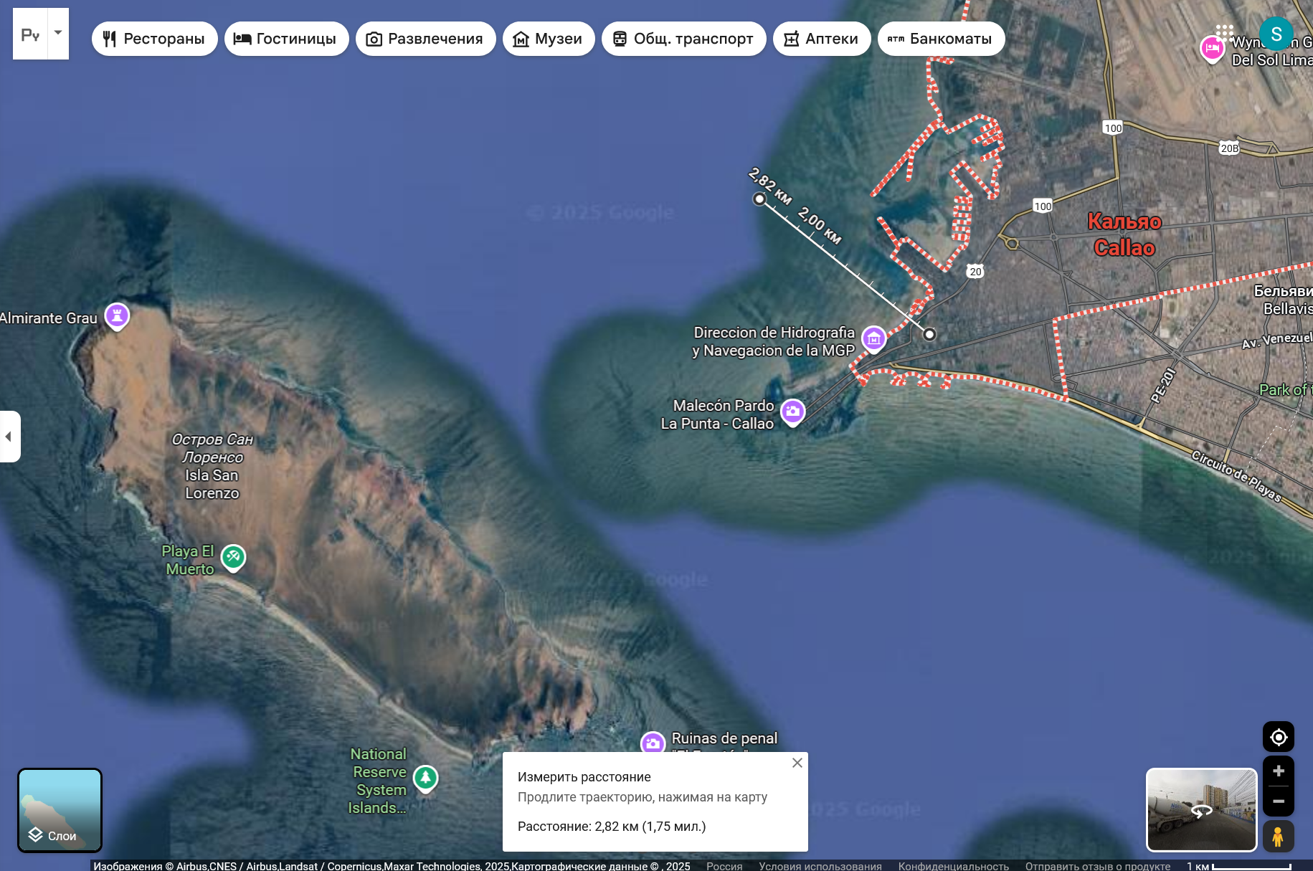This screenshot has height=871, width=1313.
Task: Click the Almirante Grau monument marker
Action: point(117,315)
